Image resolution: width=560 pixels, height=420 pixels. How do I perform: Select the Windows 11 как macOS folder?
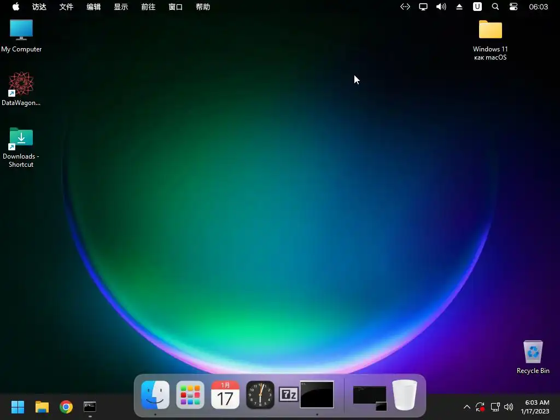[491, 40]
